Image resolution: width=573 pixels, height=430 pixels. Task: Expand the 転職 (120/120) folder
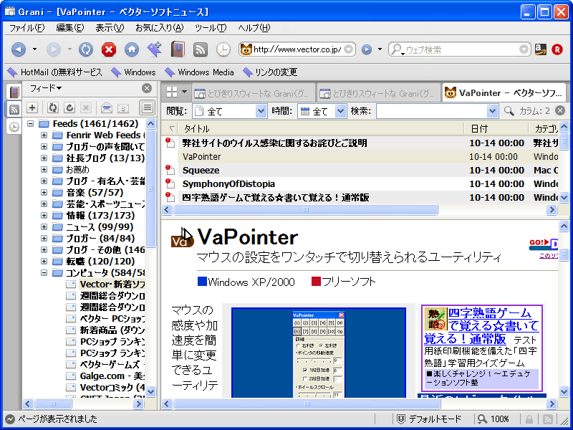tap(44, 262)
